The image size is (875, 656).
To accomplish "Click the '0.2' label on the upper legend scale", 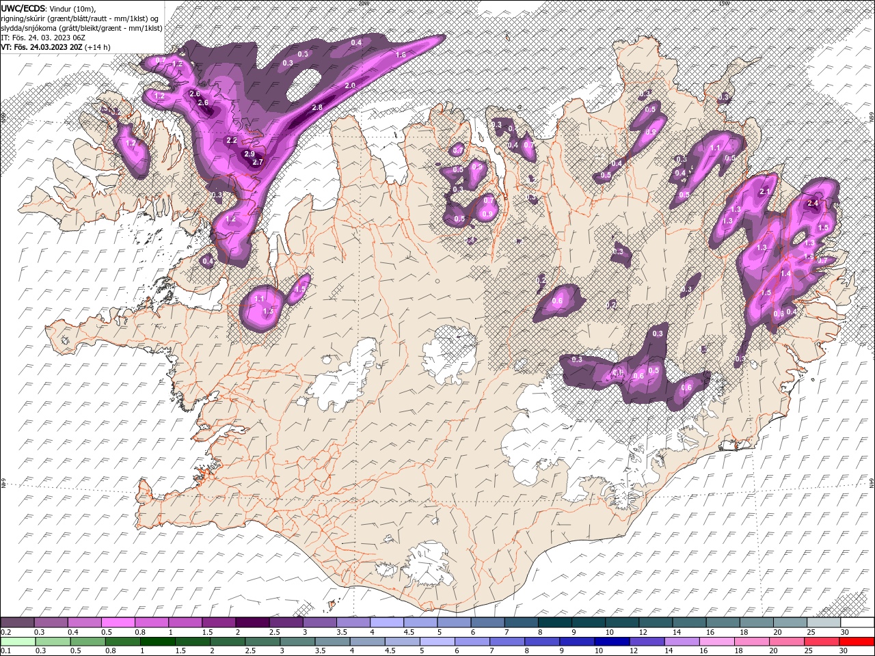I will (6, 632).
